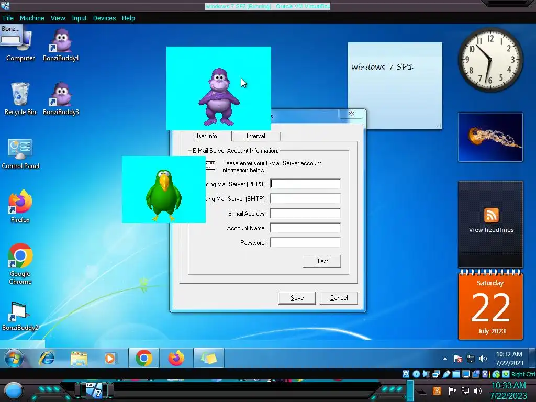Viewport: 536px width, 402px height.
Task: Show hidden guest tray icons arrow
Action: click(445, 359)
